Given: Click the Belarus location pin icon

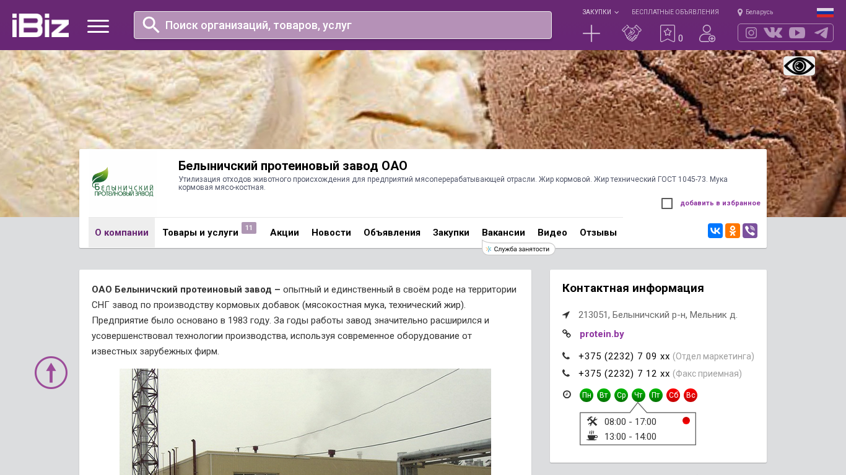Looking at the screenshot, I should [740, 12].
